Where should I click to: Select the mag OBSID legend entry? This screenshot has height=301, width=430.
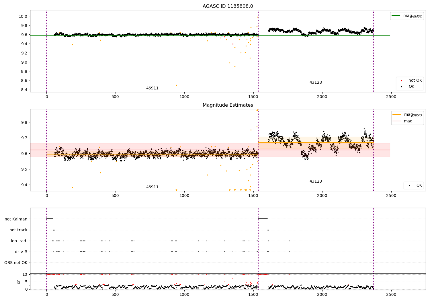click(x=407, y=115)
